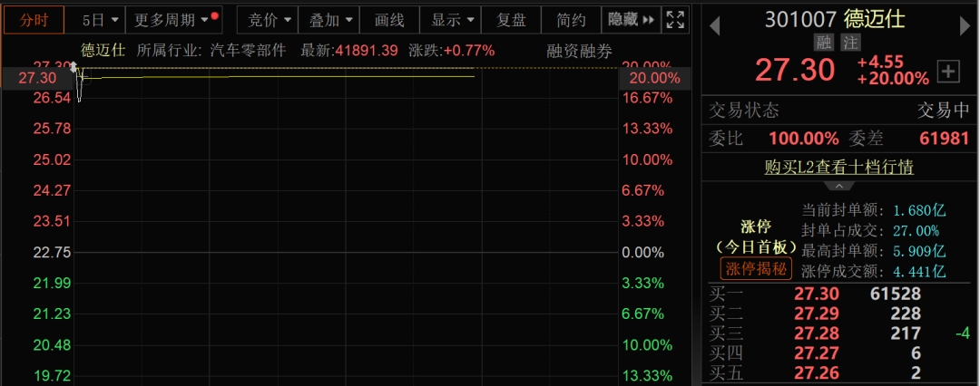Click the 20.00% right axis highlight label
This screenshot has height=386, width=980.
655,79
